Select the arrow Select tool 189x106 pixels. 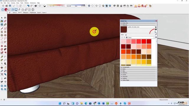coord(2,18)
